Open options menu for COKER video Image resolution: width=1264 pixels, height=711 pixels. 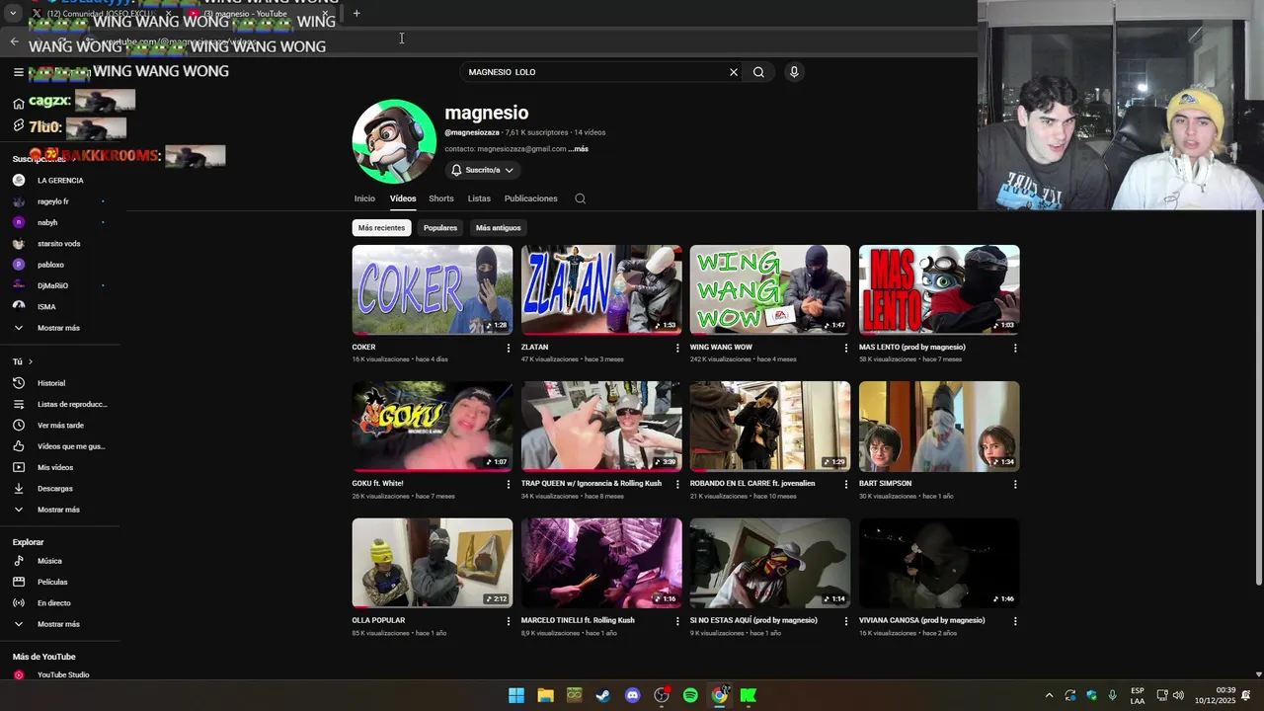click(509, 348)
